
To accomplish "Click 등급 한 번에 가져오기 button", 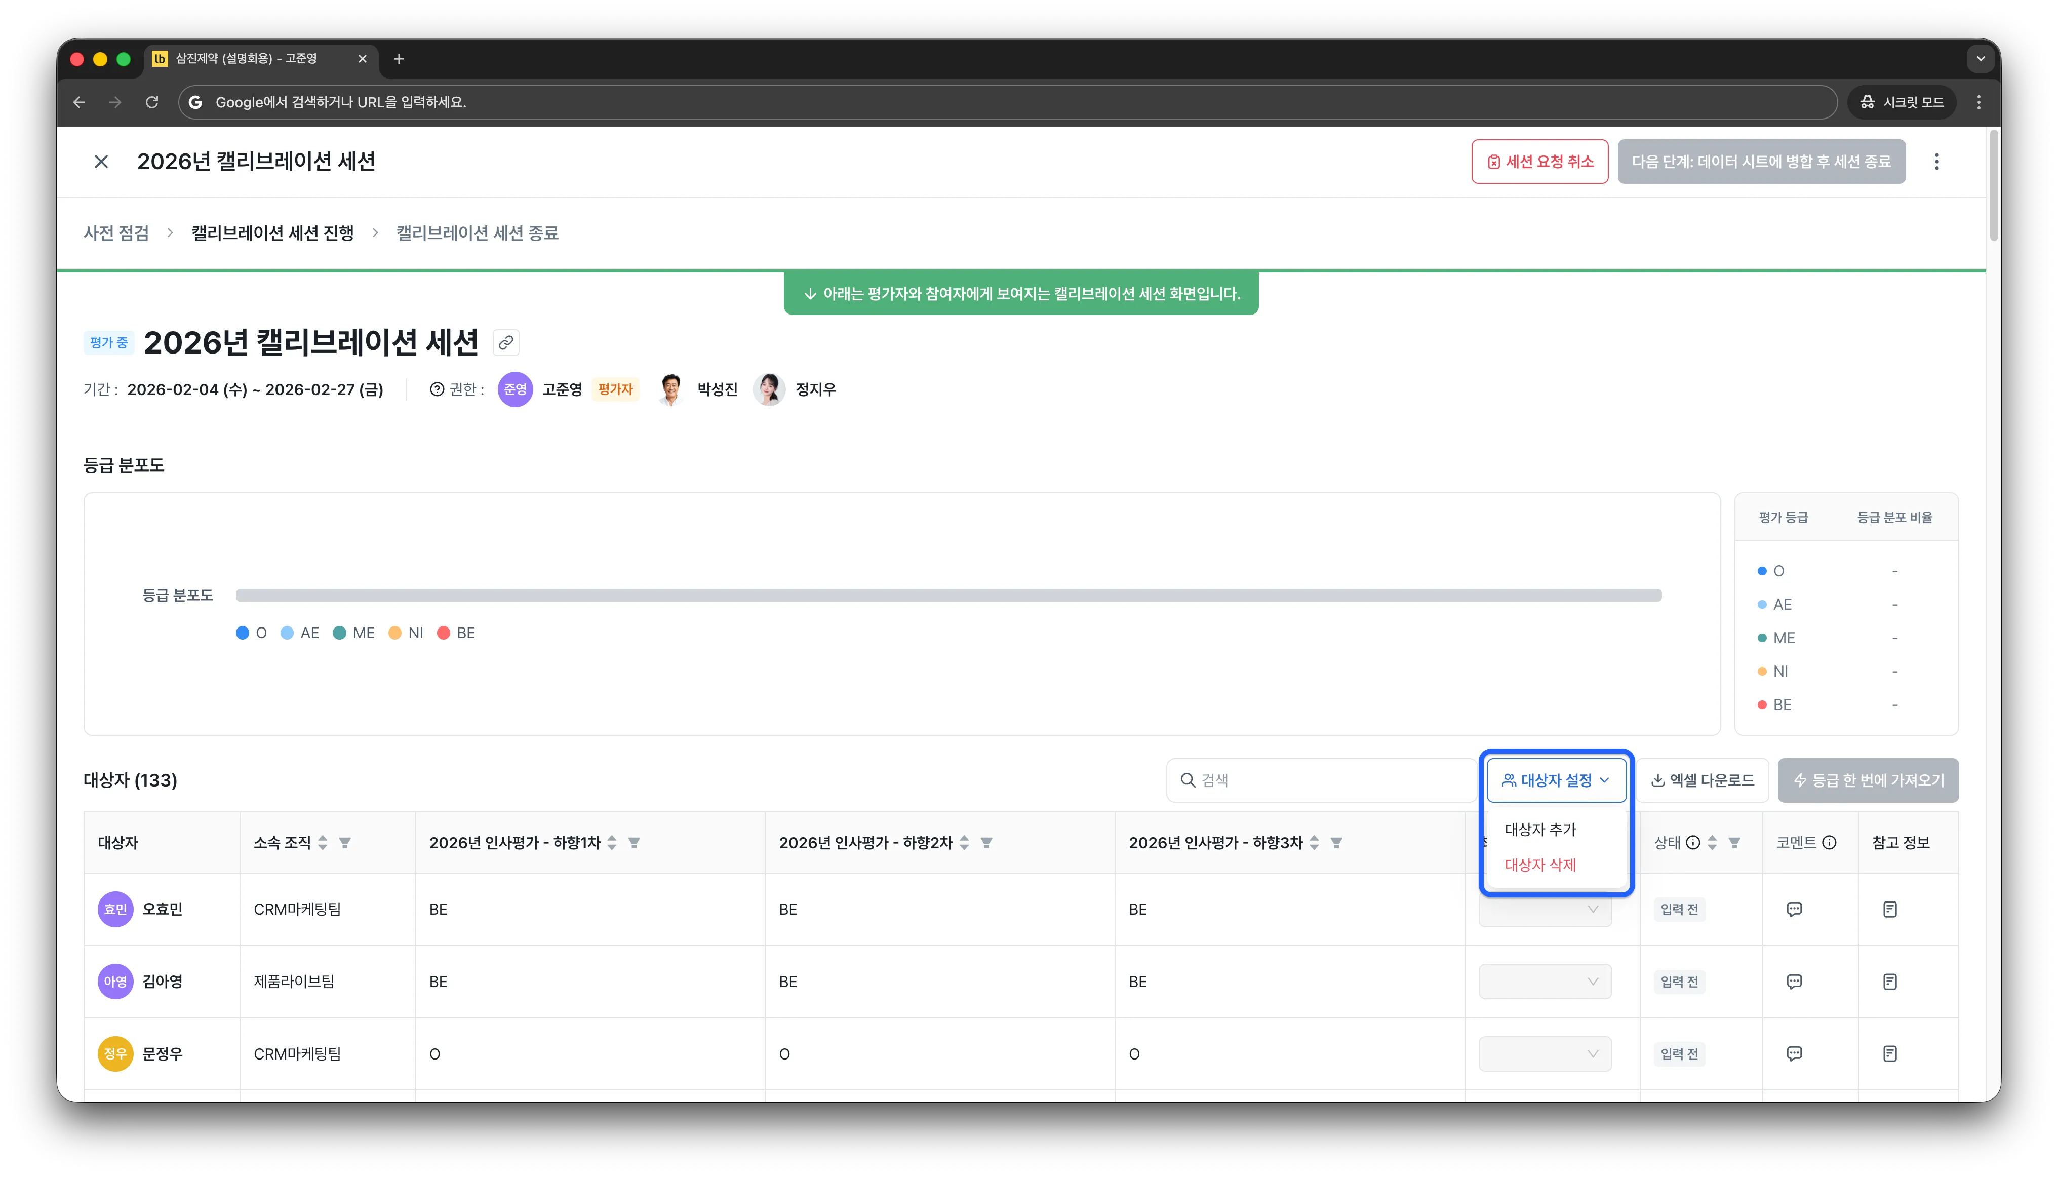I will pos(1868,780).
